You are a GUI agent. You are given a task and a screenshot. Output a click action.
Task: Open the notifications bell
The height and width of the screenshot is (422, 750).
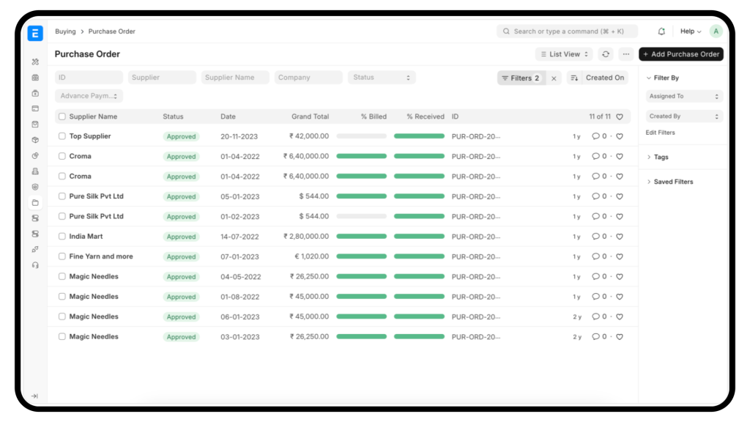661,32
